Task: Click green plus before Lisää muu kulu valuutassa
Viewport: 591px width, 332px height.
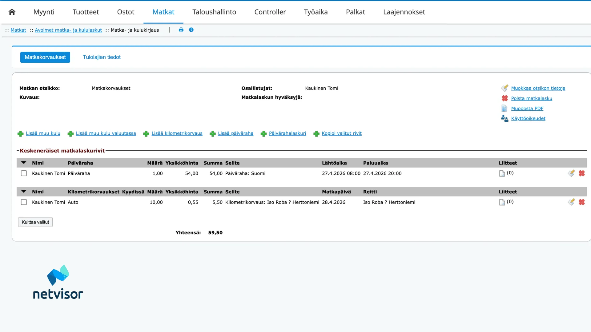Action: (70, 134)
